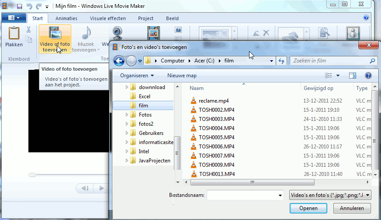Viewport: 381px width, 220px height.
Task: Click the horizontal scrollbar in file list
Action: pyautogui.click(x=253, y=182)
